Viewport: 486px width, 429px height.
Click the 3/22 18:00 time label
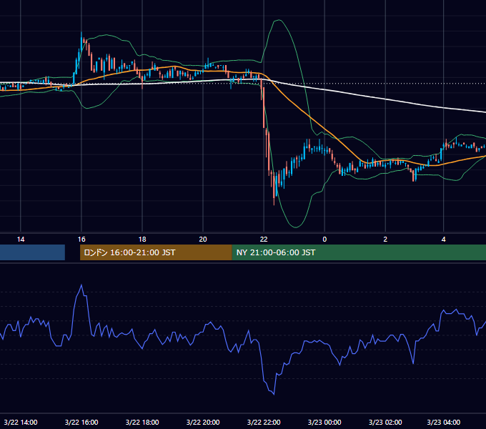pyautogui.click(x=142, y=422)
